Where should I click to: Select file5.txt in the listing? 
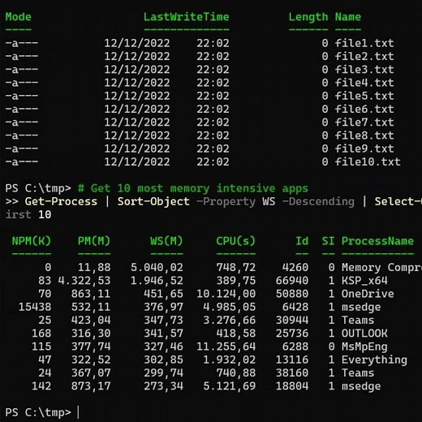[364, 96]
